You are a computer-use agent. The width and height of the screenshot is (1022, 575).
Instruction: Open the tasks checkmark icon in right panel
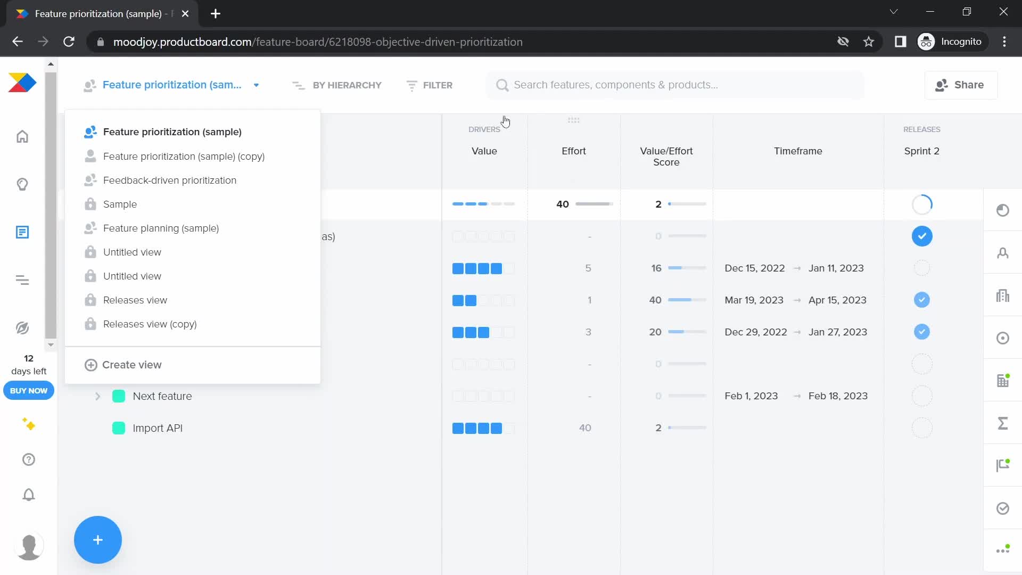coord(1003,508)
